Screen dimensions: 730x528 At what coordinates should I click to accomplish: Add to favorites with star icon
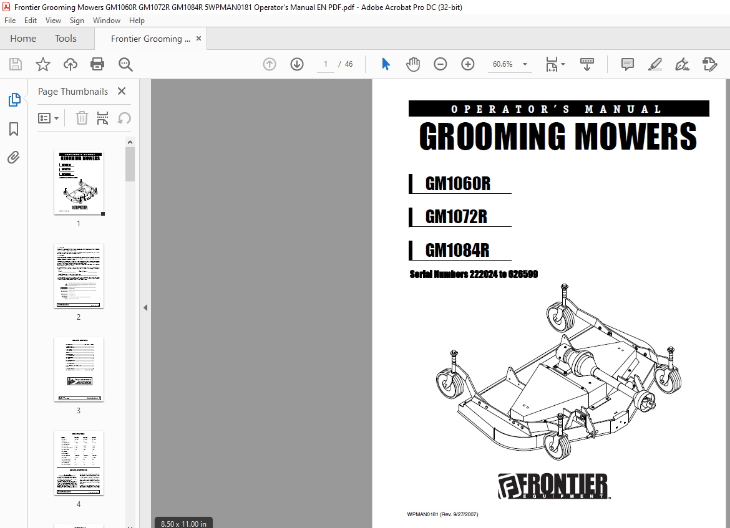coord(43,64)
